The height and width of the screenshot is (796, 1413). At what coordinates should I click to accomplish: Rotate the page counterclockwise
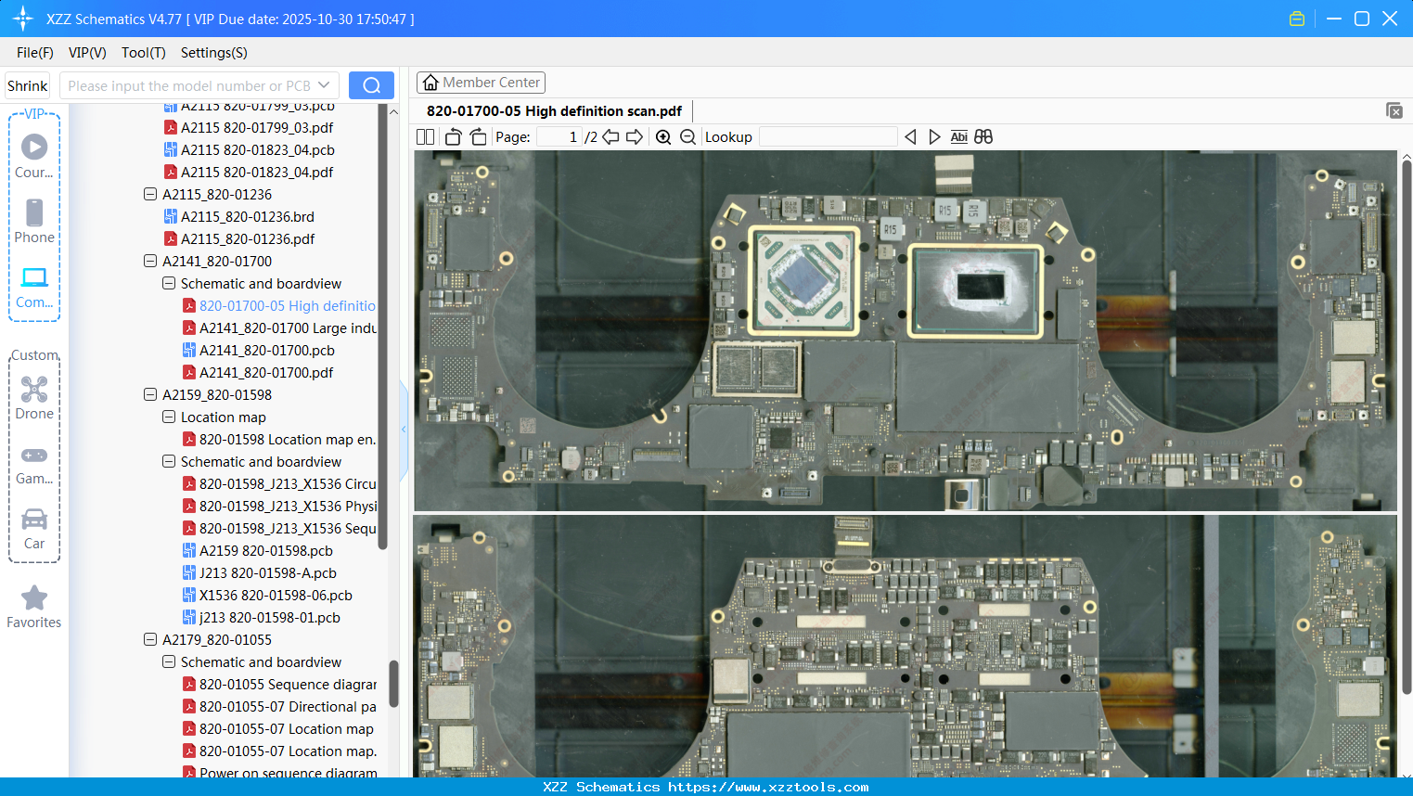pyautogui.click(x=453, y=137)
